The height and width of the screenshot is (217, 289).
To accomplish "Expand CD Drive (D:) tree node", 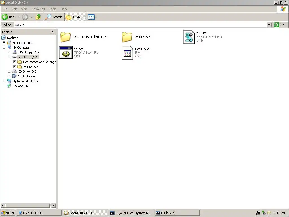I will click(x=9, y=71).
